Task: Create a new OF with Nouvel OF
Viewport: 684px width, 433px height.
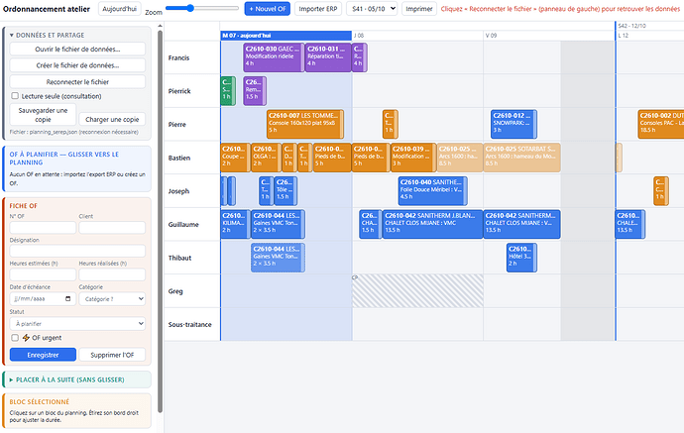Action: pos(267,9)
